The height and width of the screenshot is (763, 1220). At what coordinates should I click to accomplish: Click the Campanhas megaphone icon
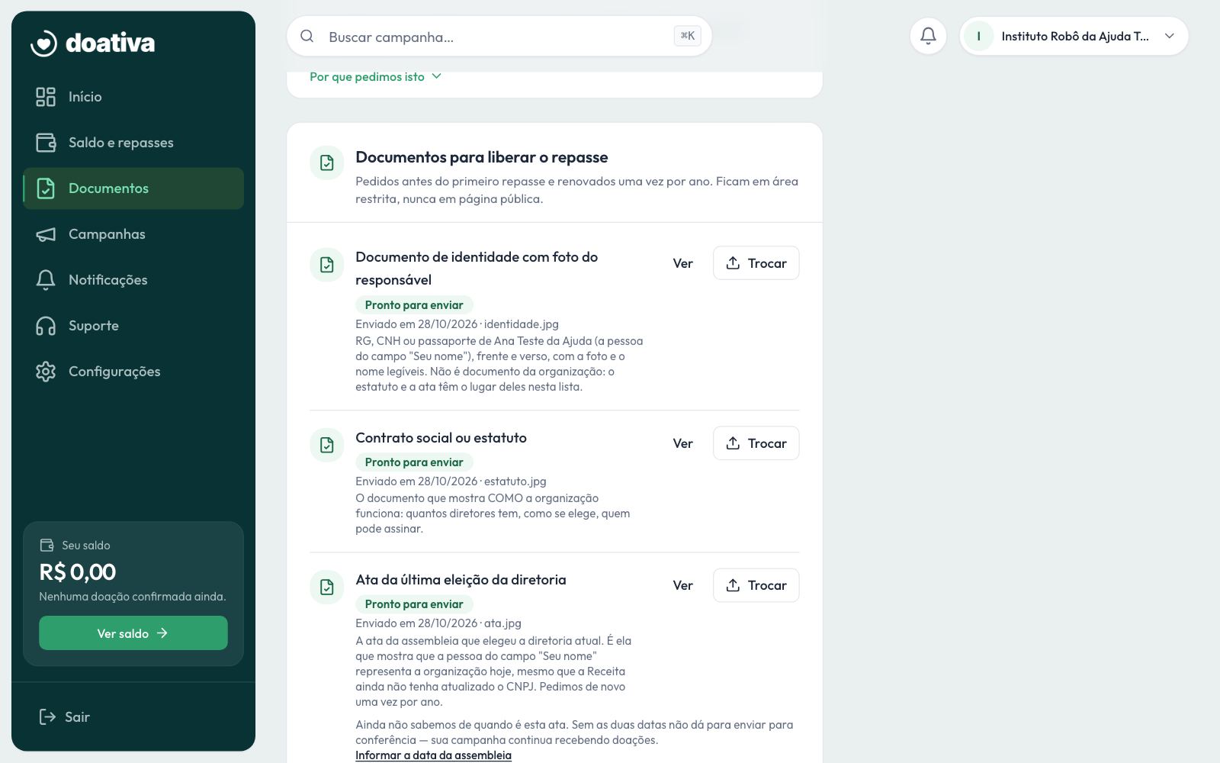(x=46, y=234)
